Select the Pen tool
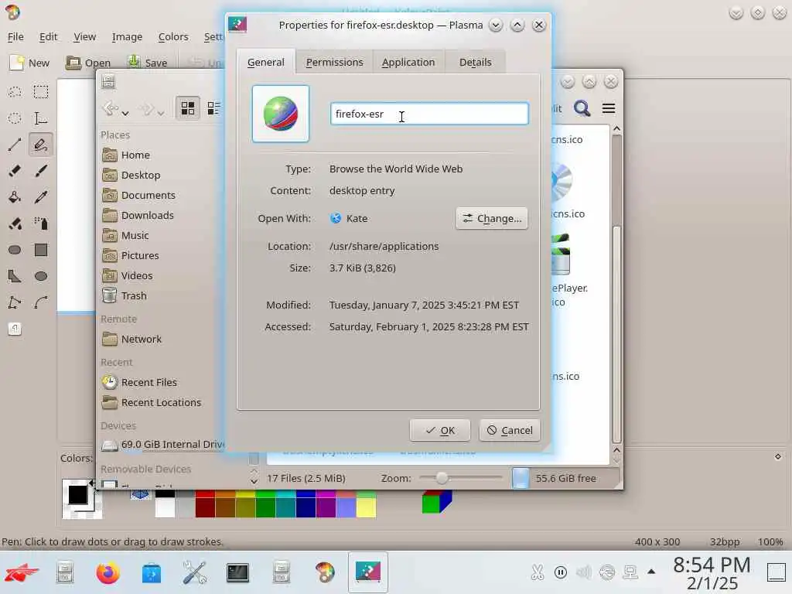This screenshot has height=594, width=792. (x=41, y=145)
